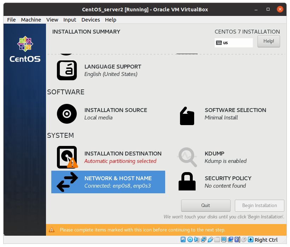The width and height of the screenshot is (290, 247).
Task: Click the us keyboard layout indicator
Action: point(233,43)
